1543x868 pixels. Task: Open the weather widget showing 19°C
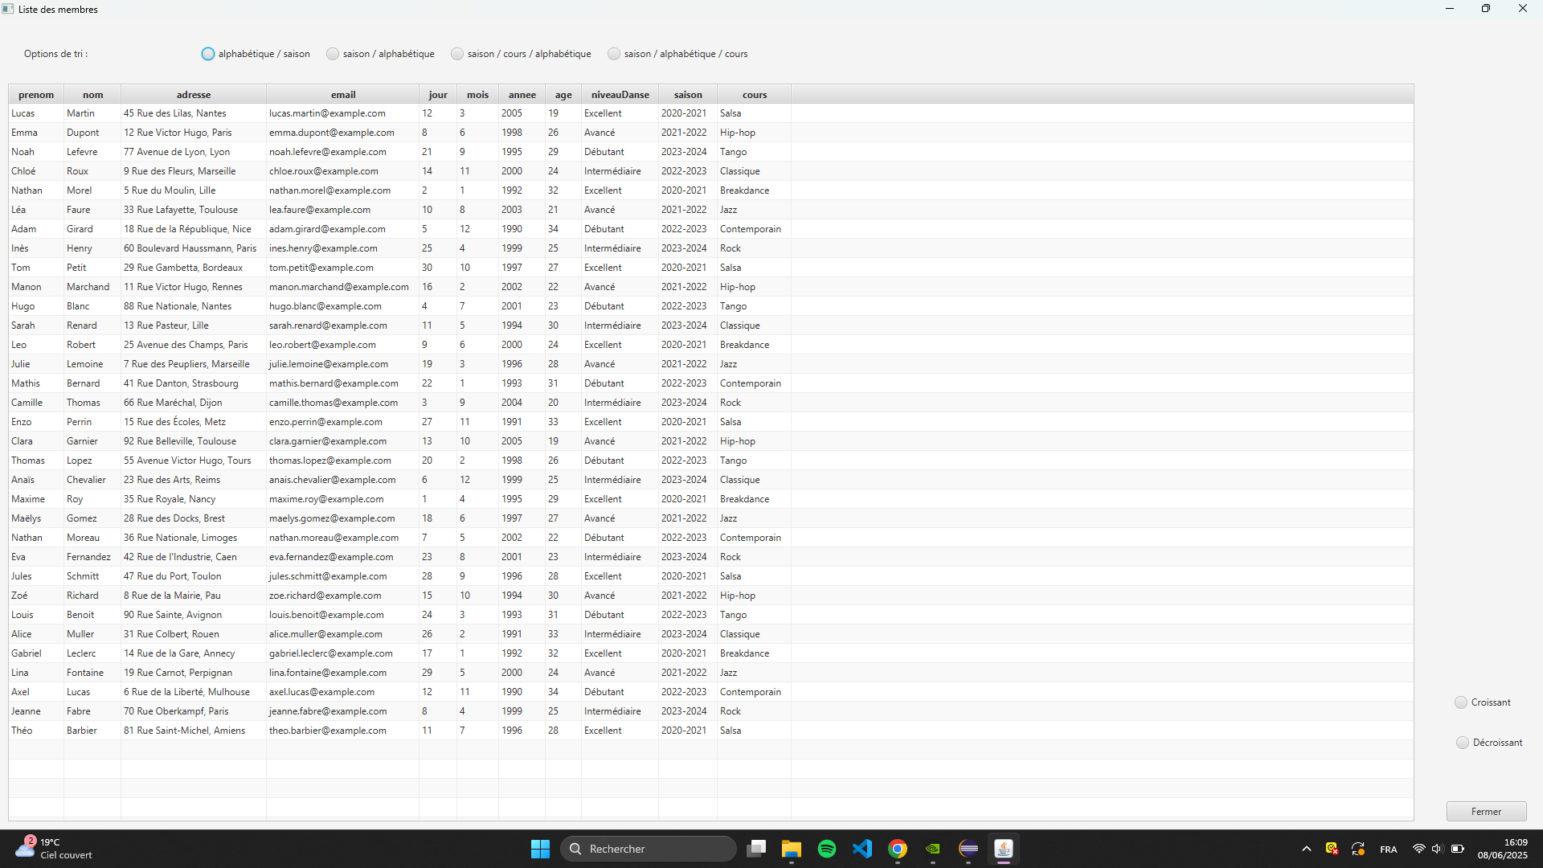click(x=53, y=849)
